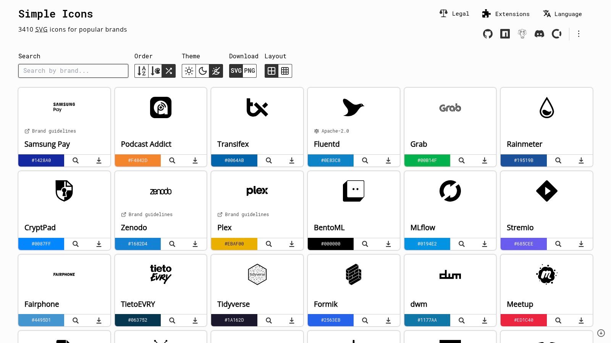The width and height of the screenshot is (611, 343).
Task: Click the CryptPad #0087FF color swatch
Action: pos(41,244)
